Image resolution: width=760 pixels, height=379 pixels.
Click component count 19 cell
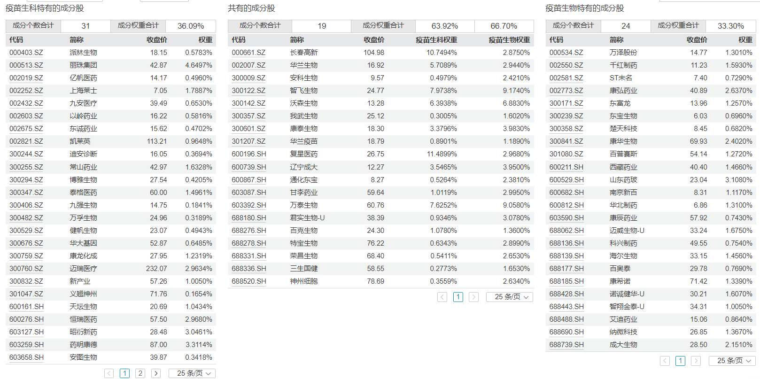tap(322, 26)
